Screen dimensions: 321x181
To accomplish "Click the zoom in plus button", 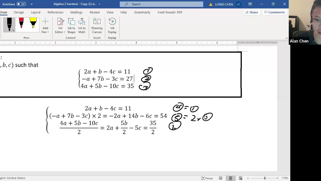I will click(277, 178).
